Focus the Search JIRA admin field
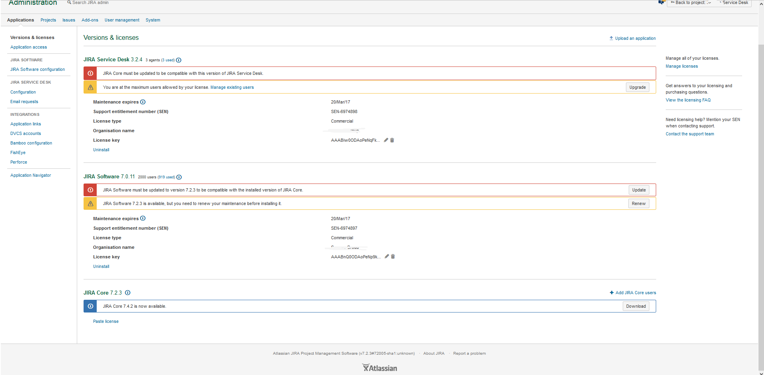Viewport: 764px width, 375px height. click(x=90, y=2)
